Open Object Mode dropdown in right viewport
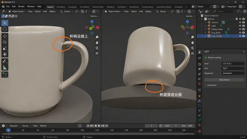247x139 pixels. click(113, 11)
